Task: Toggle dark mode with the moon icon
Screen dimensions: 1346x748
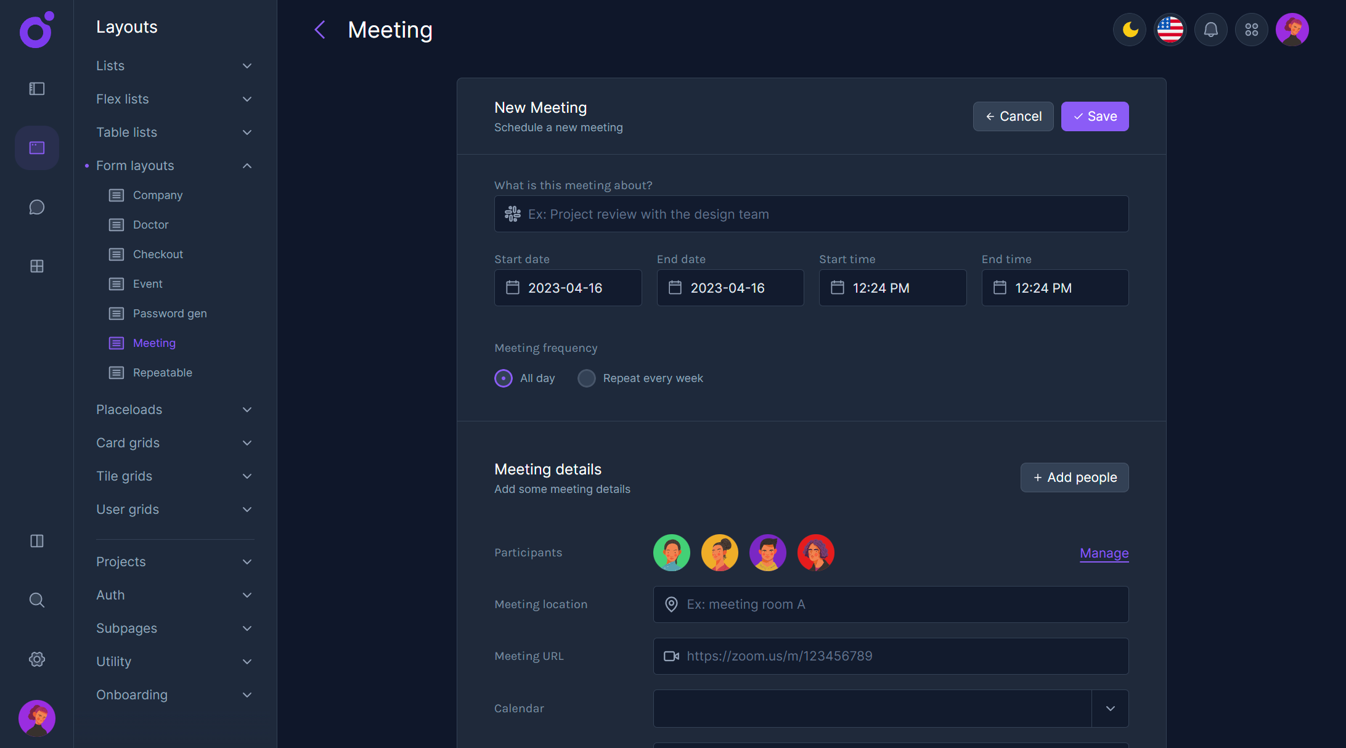Action: [1130, 30]
